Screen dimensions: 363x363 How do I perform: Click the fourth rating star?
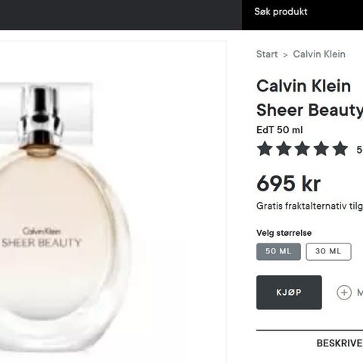click(x=321, y=148)
